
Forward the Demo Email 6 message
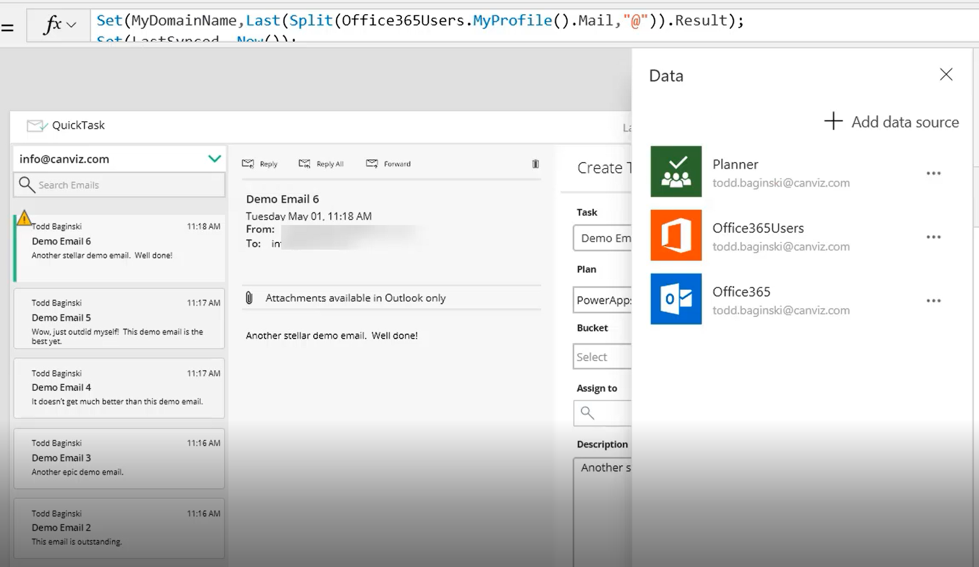click(x=388, y=164)
